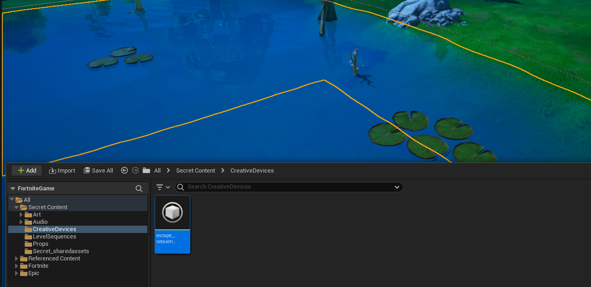This screenshot has height=287, width=591.
Task: Click the search magnifier inside the search bar
Action: click(x=180, y=187)
